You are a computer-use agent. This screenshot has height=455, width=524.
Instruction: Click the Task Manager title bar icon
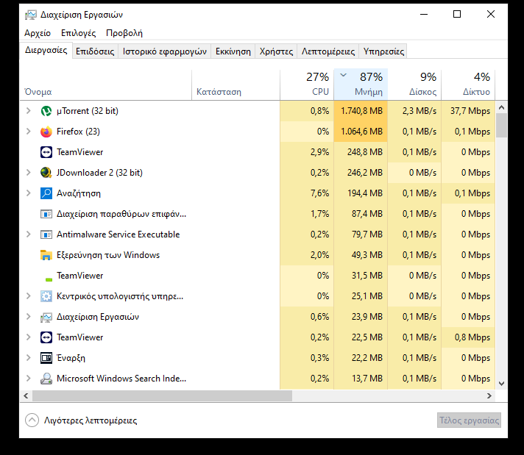pyautogui.click(x=31, y=15)
